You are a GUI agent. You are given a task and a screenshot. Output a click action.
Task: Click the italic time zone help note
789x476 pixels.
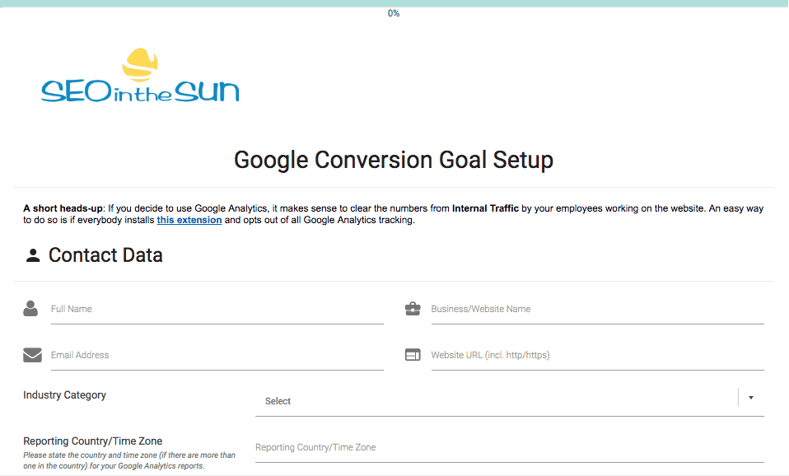(x=129, y=460)
